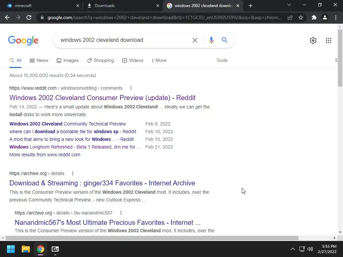Open the tab search dropdown arrow

289,5
